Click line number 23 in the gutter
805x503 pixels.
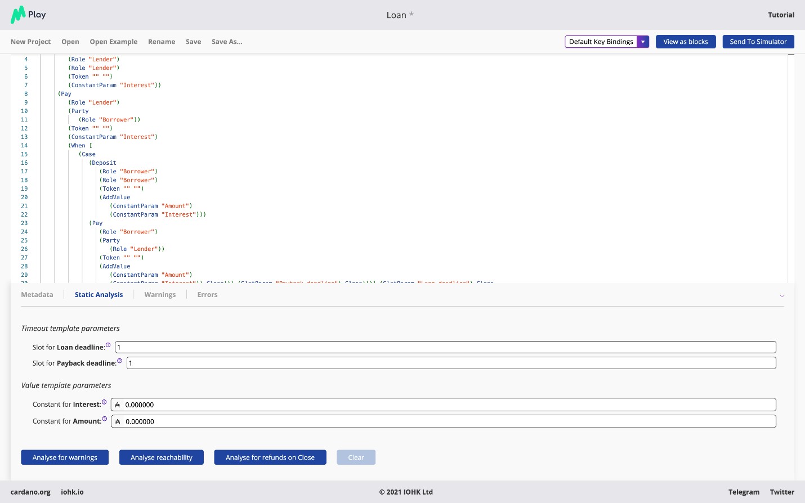pyautogui.click(x=24, y=223)
